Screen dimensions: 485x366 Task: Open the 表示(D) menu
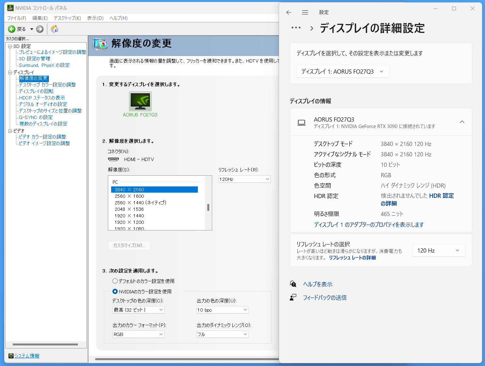coord(95,18)
